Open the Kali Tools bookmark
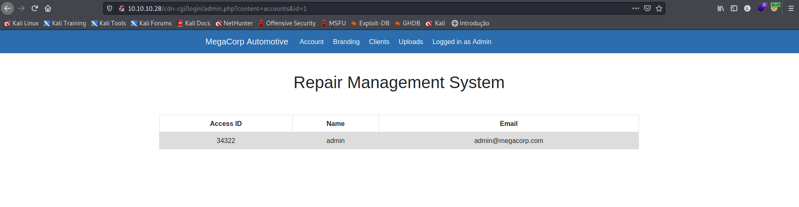 (108, 23)
